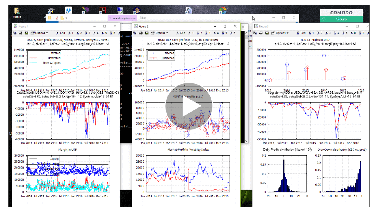378x212 pixels.
Task: Print Figure 2 using printer icon
Action: pos(141,33)
